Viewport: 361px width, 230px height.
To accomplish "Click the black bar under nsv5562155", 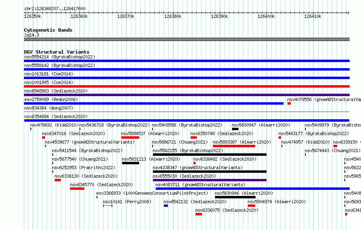I will pos(210,155).
